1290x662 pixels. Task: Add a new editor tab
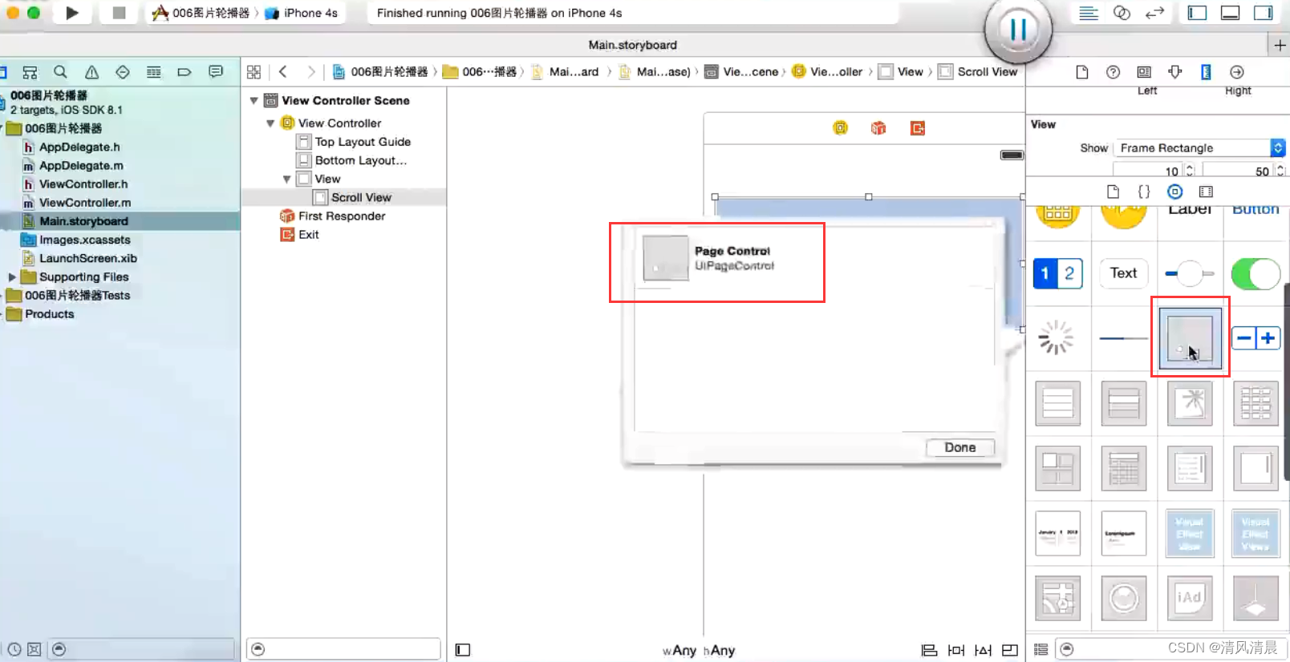tap(1280, 45)
